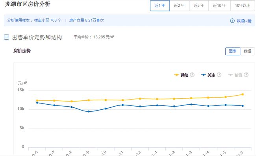Click gray 价值 legend marker icon

pos(230,75)
